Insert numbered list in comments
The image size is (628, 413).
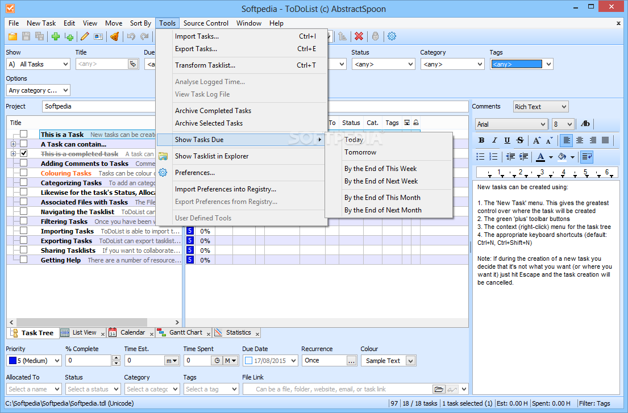493,156
